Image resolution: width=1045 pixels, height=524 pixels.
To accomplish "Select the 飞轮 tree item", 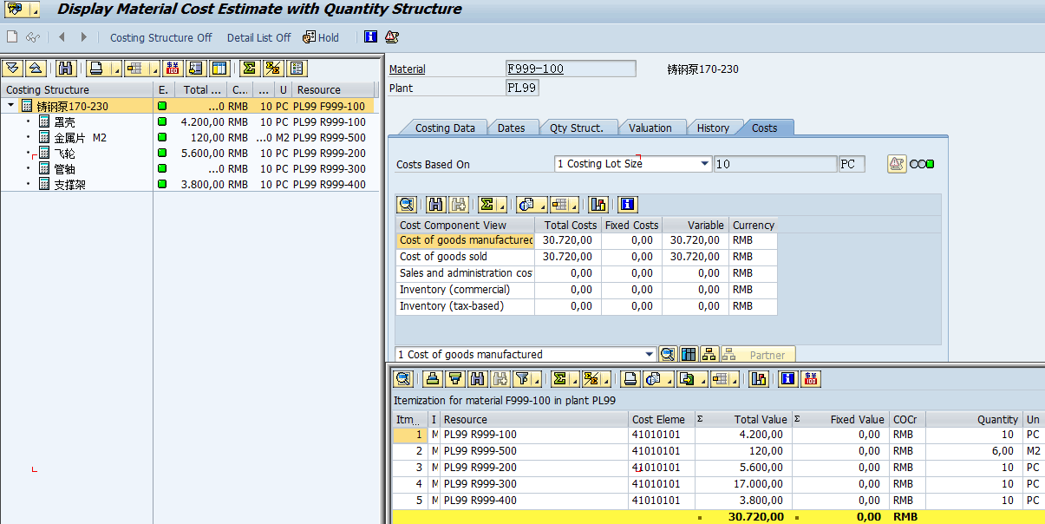I will [65, 153].
